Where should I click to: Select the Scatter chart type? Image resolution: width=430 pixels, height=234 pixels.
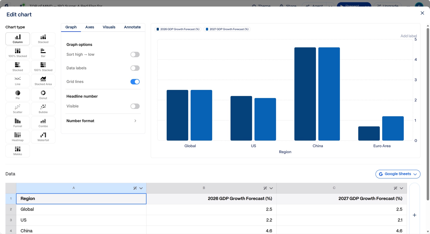coord(18,109)
